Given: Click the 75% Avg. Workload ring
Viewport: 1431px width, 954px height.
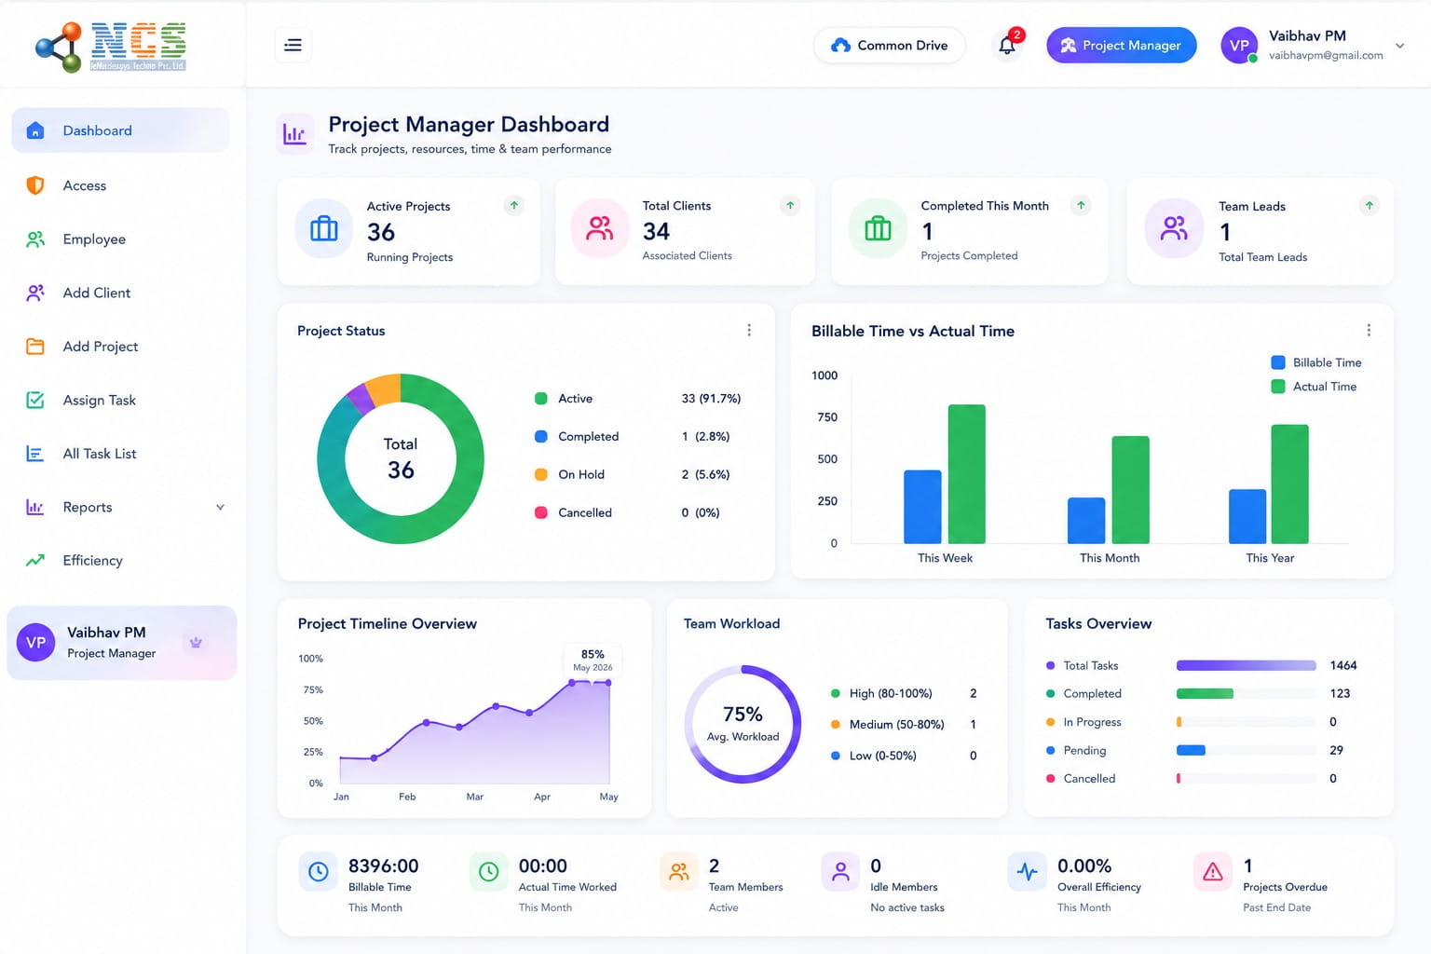Looking at the screenshot, I should [743, 724].
